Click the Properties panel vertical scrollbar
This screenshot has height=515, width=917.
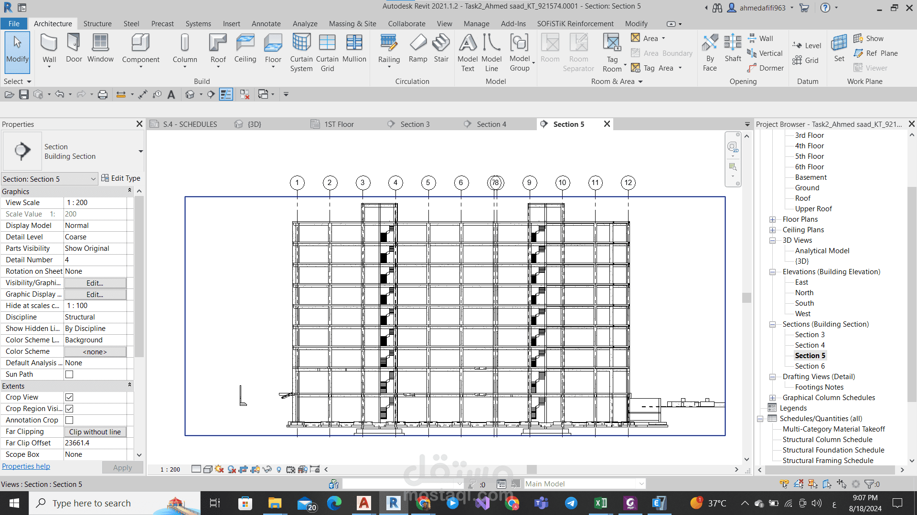(139, 277)
